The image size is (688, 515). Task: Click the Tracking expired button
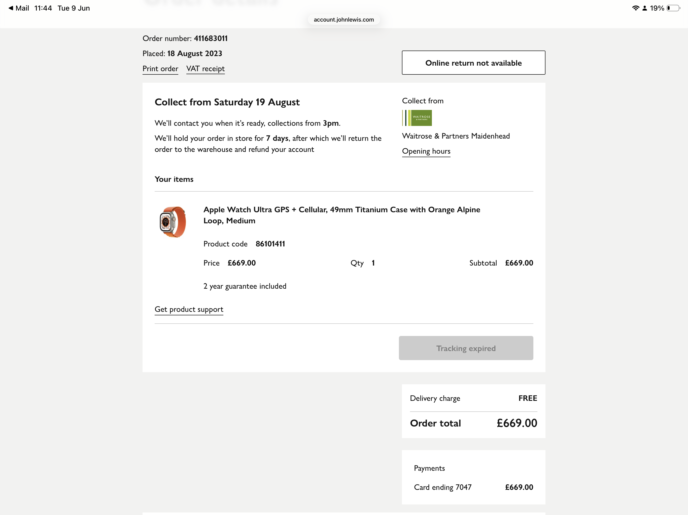click(466, 348)
